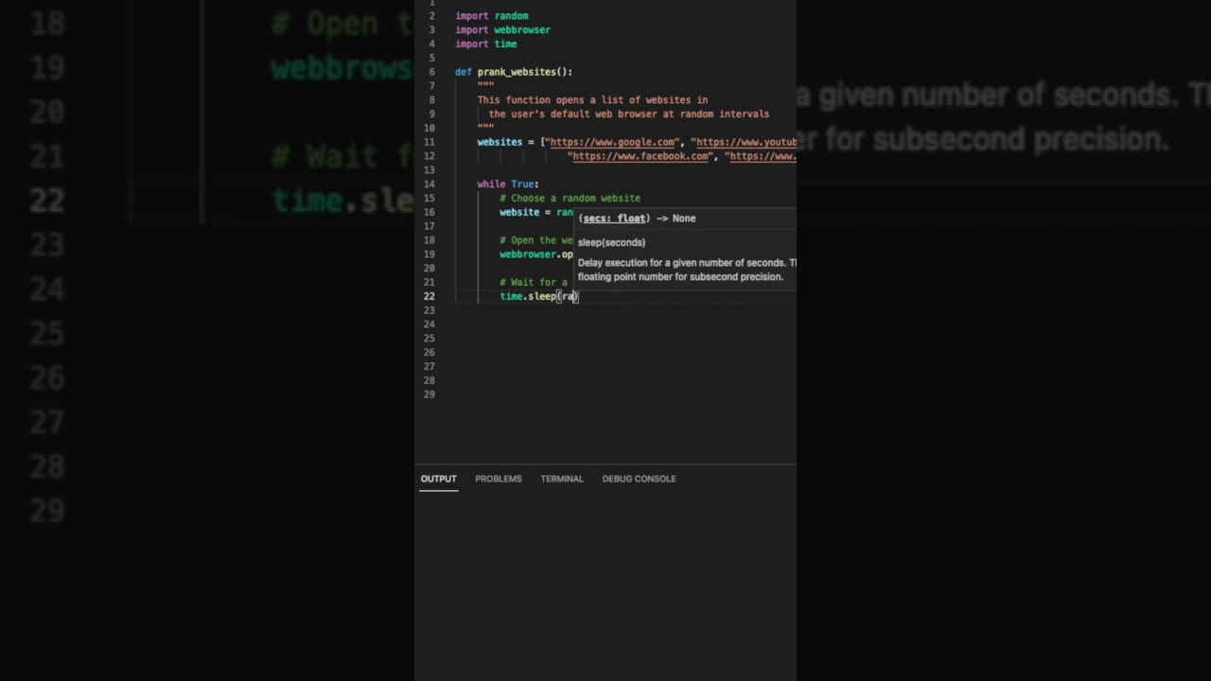Open the PROBLEMS panel tab
The width and height of the screenshot is (1211, 681).
[x=498, y=479]
